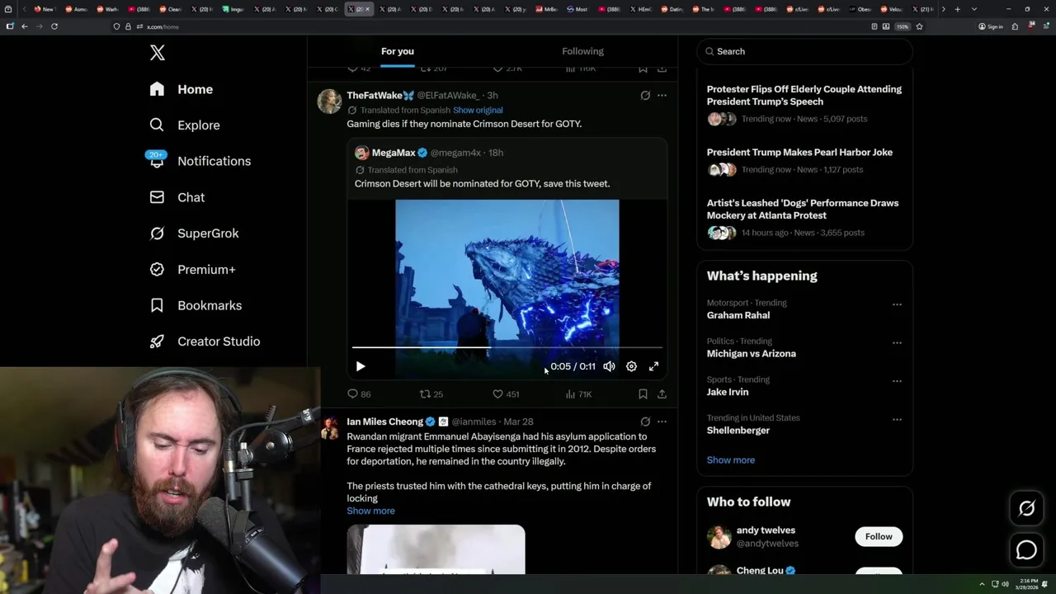Screen dimensions: 1056x594
Task: Seek along the video progress bar
Action: point(507,348)
